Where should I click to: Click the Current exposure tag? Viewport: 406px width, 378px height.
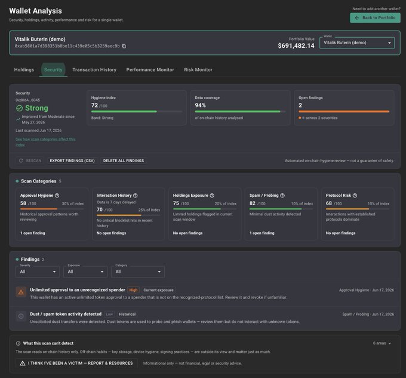click(158, 290)
